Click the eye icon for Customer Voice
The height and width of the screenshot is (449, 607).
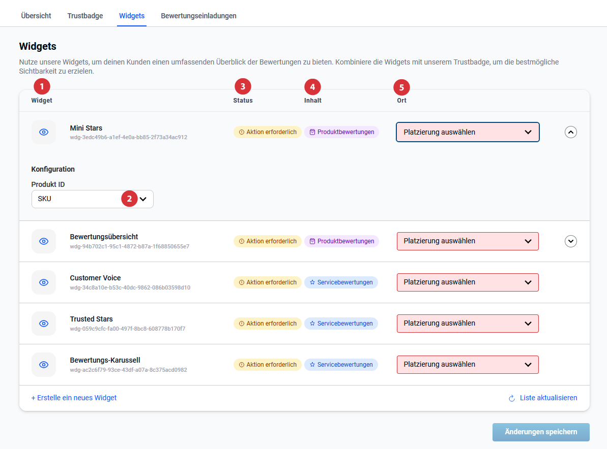coord(44,282)
